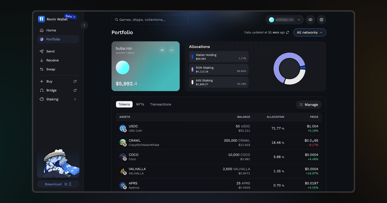
Task: Switch to the NFTs tab
Action: tap(140, 104)
